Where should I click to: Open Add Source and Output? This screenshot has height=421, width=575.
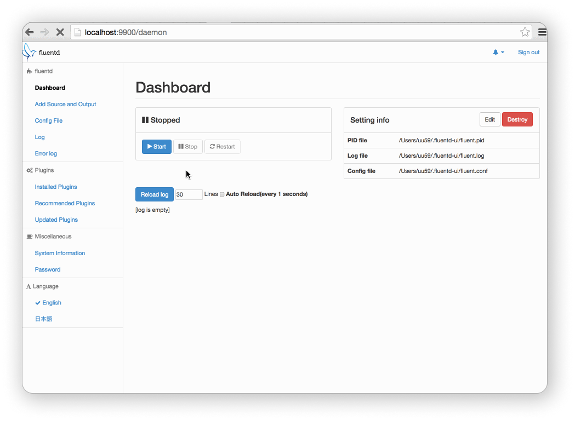point(65,104)
